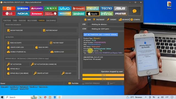This screenshot has height=99, width=176.
Task: Click the left panel vertical scrollbar
Action: [x=79, y=58]
